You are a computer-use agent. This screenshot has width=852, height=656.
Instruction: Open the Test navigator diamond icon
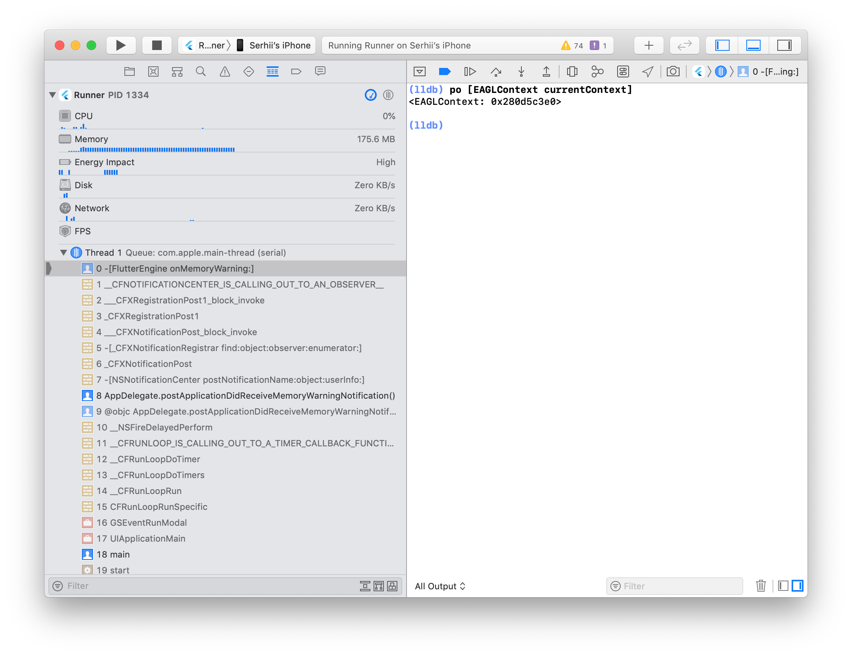click(249, 71)
